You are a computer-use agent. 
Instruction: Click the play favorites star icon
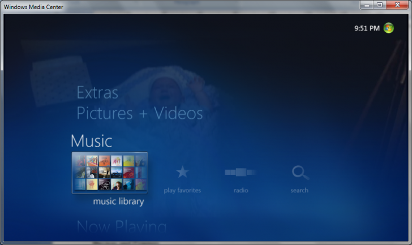point(182,172)
